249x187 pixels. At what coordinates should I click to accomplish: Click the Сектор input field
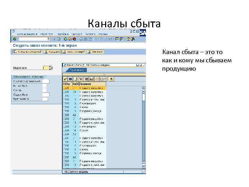click(x=45, y=90)
